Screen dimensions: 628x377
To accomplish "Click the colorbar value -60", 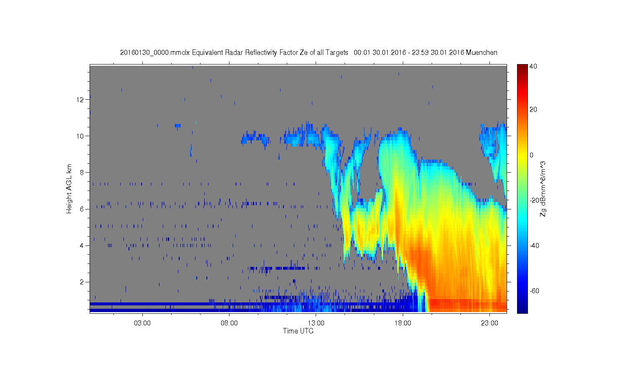I will (x=534, y=291).
